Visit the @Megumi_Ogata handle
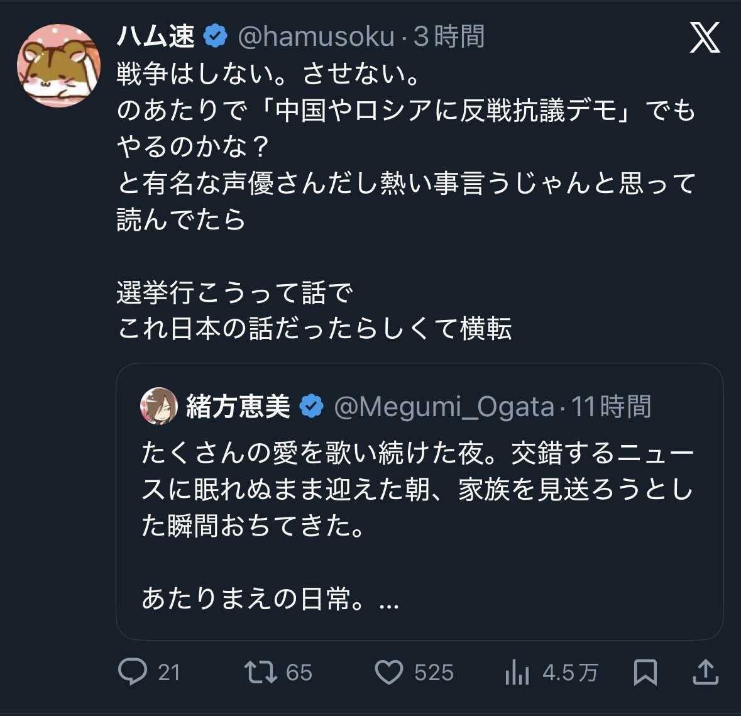 pyautogui.click(x=444, y=407)
